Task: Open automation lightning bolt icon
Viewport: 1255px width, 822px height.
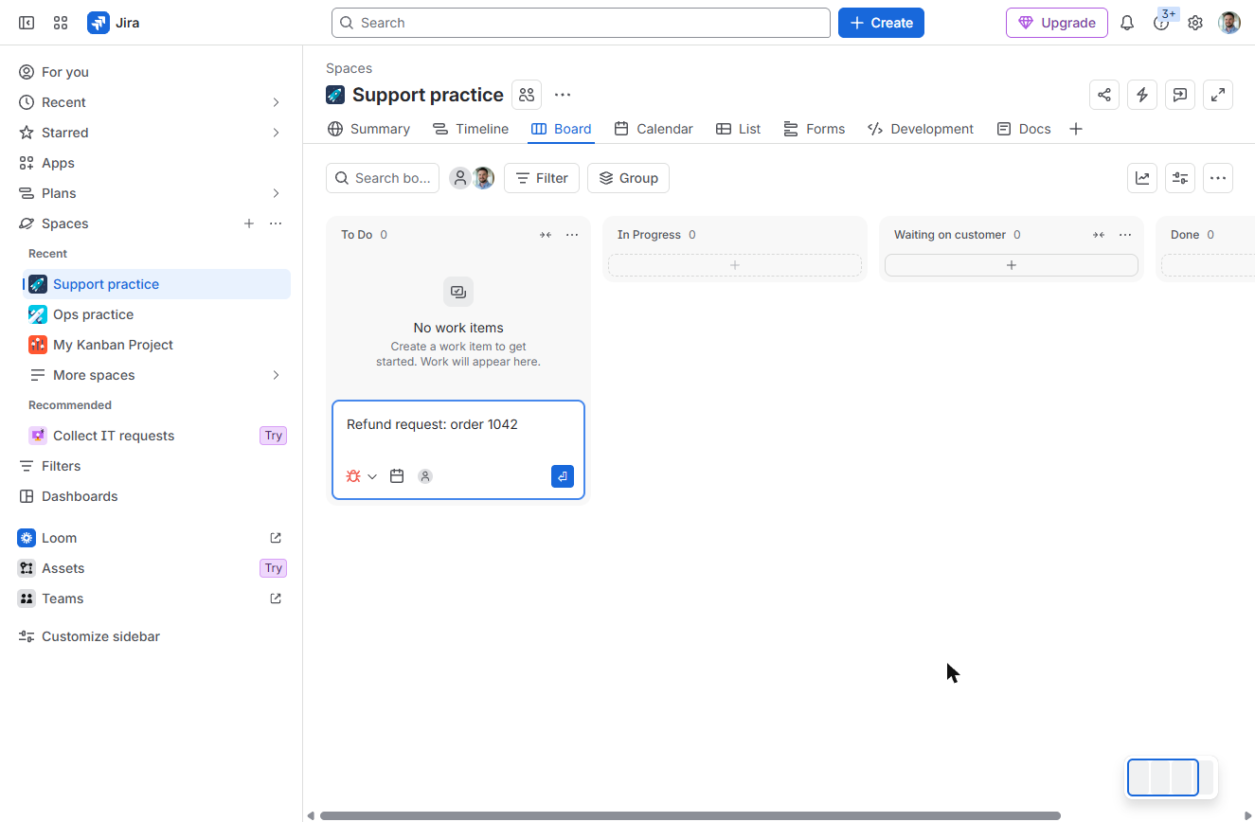Action: pyautogui.click(x=1142, y=95)
